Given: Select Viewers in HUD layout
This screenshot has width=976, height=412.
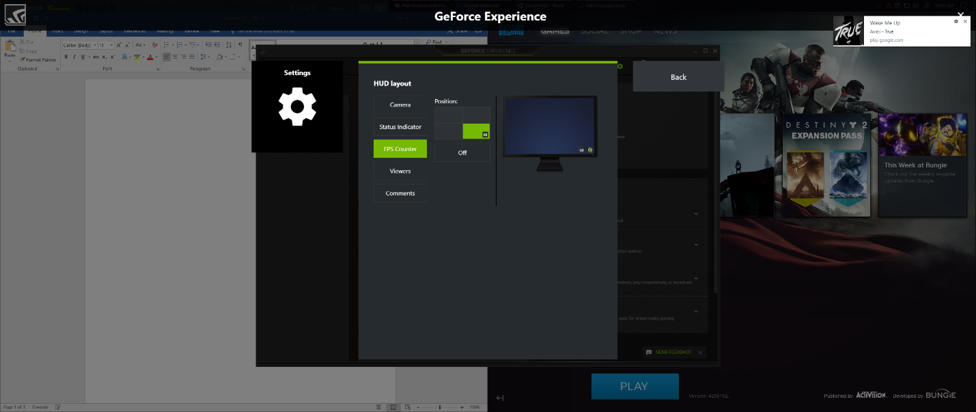Looking at the screenshot, I should coord(400,171).
